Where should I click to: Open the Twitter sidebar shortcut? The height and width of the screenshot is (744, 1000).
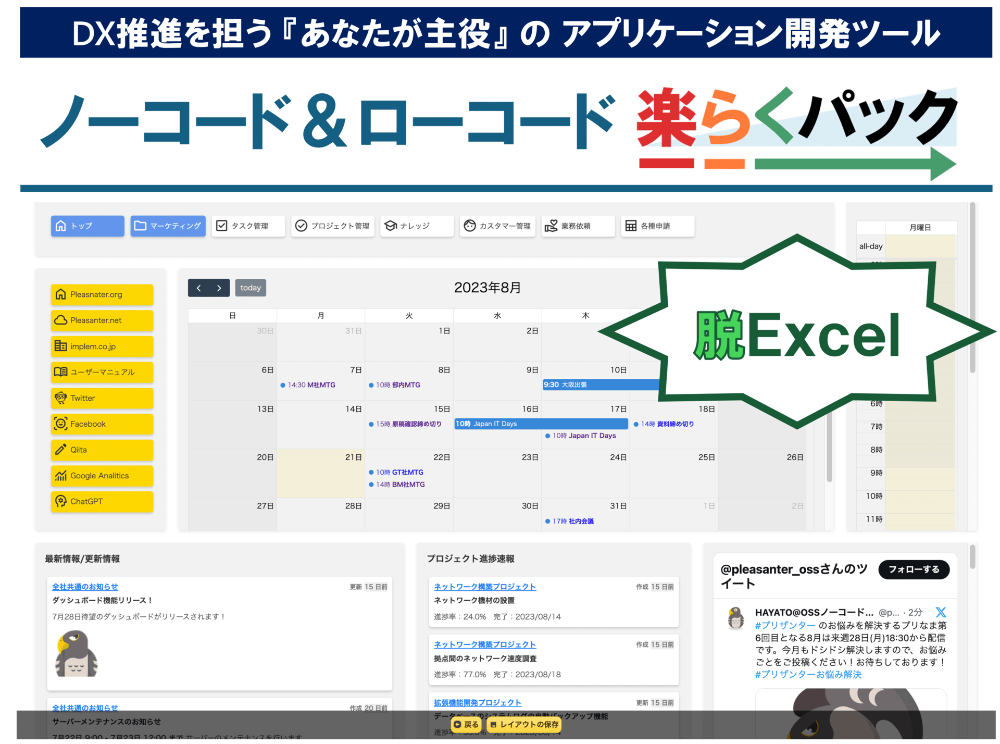tap(102, 398)
